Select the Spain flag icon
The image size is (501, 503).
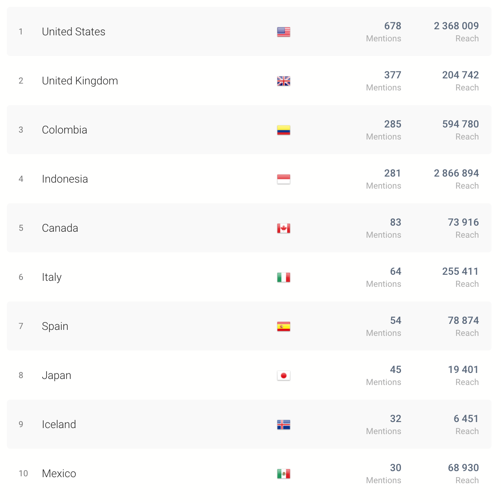point(284,326)
